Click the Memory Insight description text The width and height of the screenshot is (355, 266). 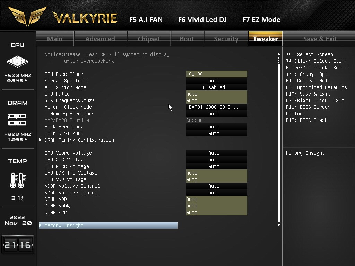[x=305, y=153]
